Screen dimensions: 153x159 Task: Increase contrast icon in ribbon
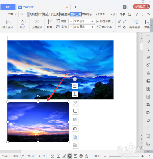pos(119,22)
